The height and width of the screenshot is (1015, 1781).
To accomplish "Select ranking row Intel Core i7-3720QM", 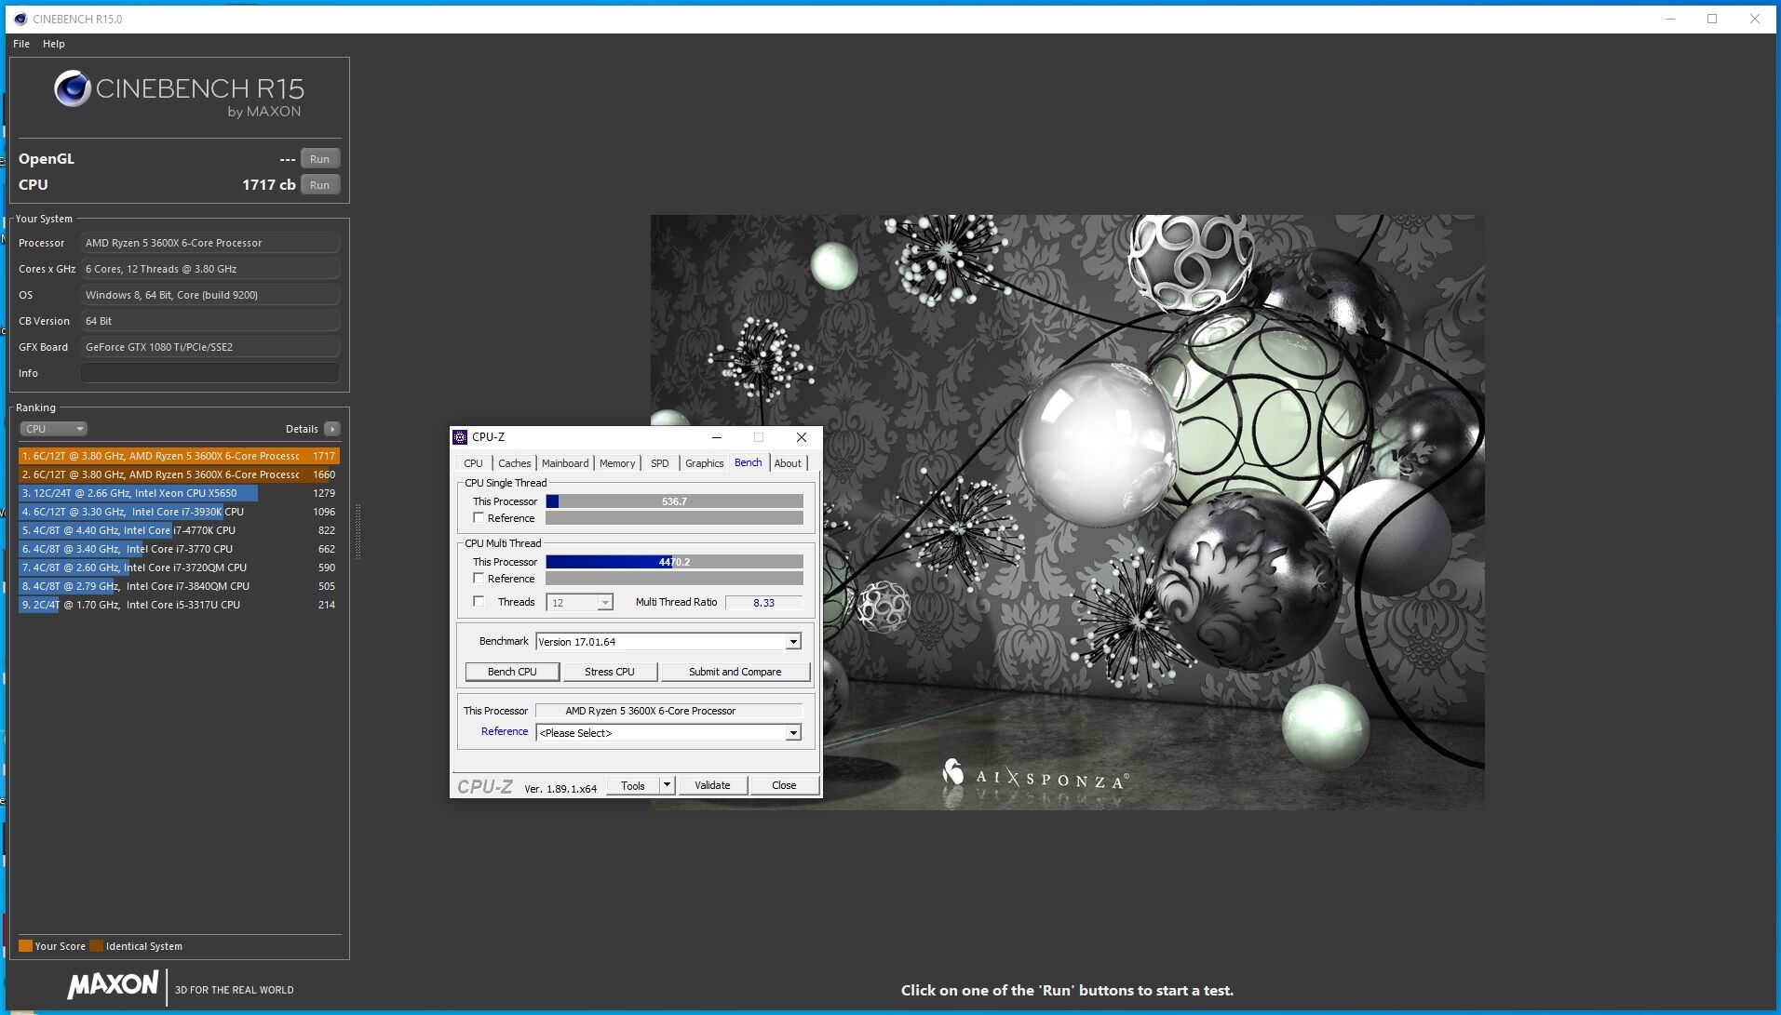I will [179, 568].
